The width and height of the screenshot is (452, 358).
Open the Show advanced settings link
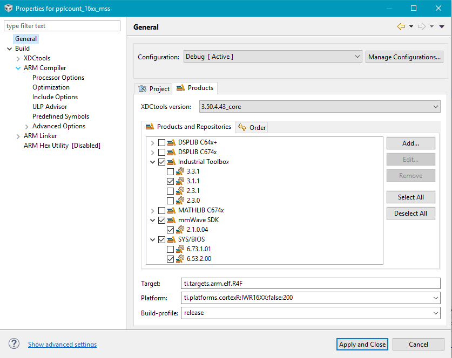click(62, 345)
